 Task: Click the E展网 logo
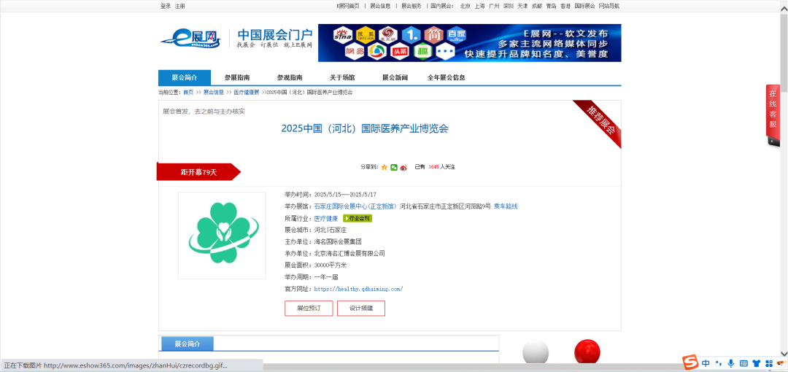190,38
